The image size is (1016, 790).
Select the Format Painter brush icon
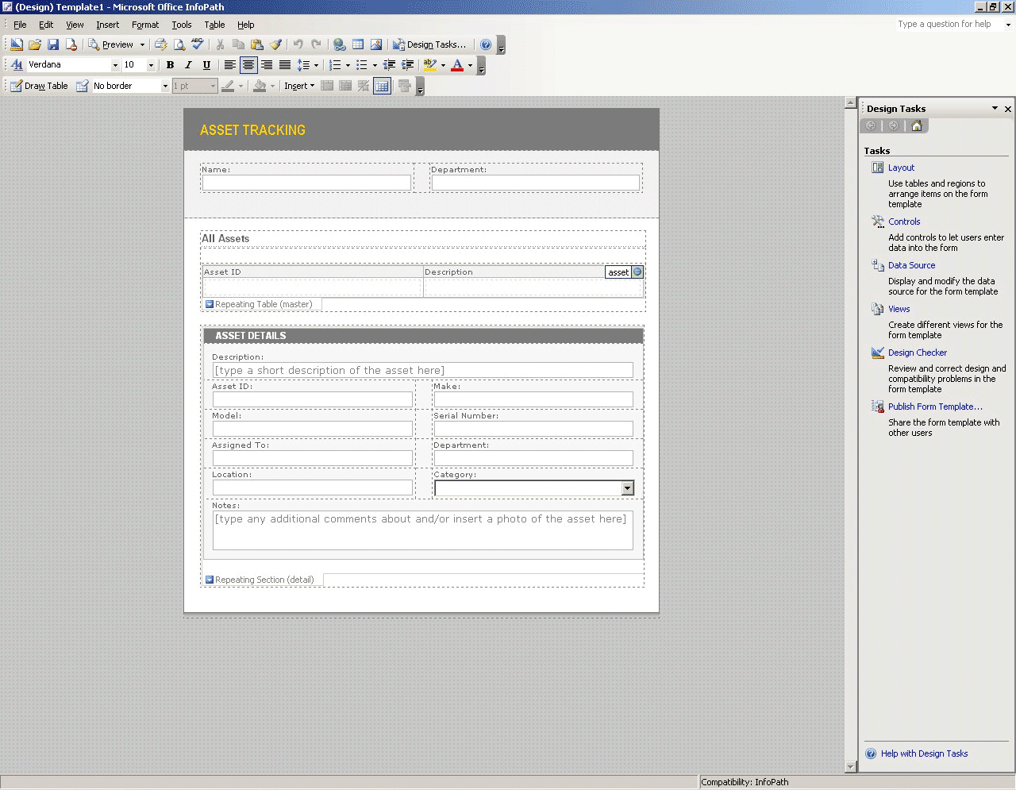tap(275, 44)
